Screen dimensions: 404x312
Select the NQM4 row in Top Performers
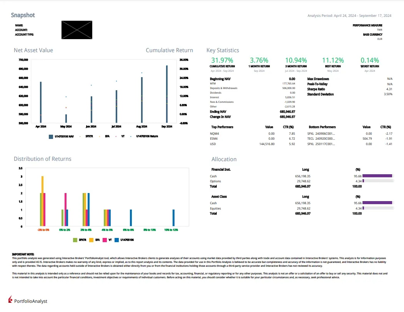click(x=215, y=133)
